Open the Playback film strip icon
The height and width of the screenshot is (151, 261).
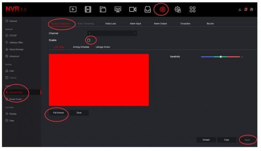pos(88,9)
